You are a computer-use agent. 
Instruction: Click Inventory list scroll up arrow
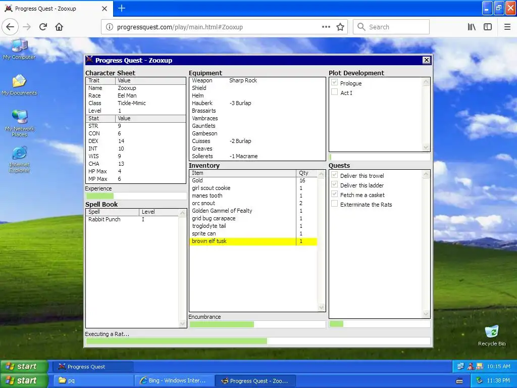tap(322, 174)
